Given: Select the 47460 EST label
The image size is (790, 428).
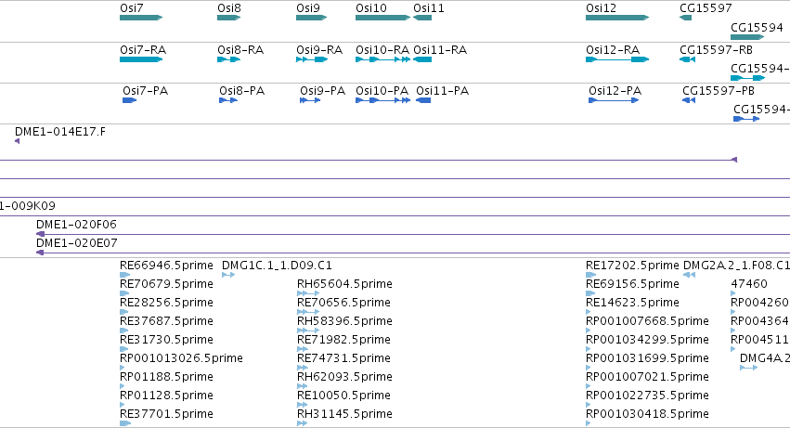Looking at the screenshot, I should click(749, 284).
